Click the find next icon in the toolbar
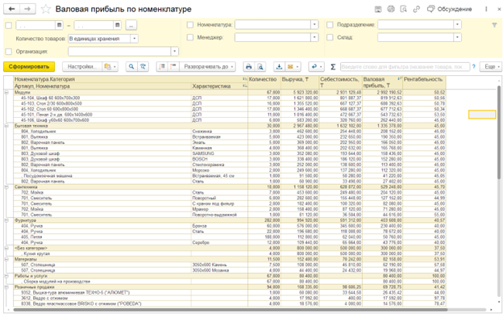This screenshot has width=503, height=314. [x=143, y=66]
